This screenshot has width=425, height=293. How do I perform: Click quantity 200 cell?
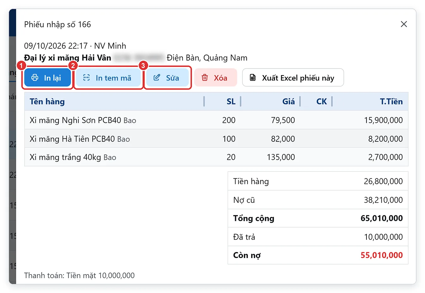coord(229,120)
